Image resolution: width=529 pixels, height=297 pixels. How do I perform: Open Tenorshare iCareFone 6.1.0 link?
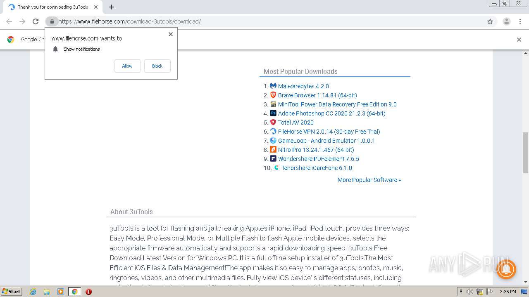point(317,168)
